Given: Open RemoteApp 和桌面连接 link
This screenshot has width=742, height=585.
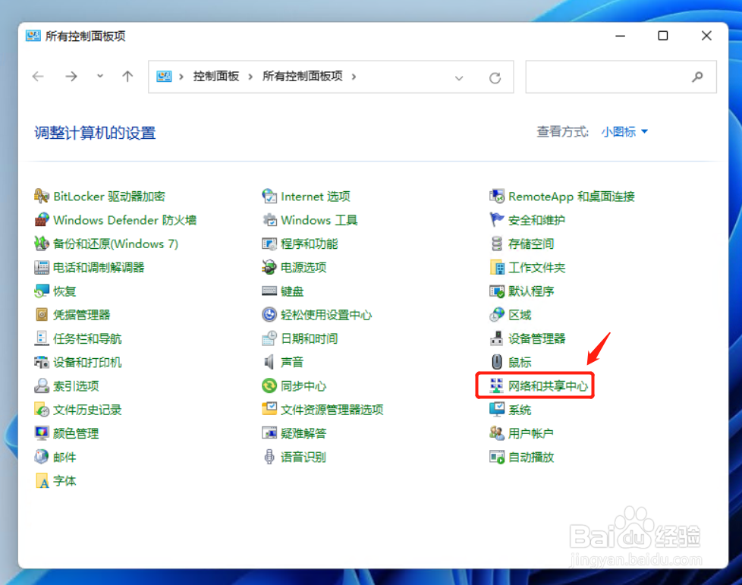Looking at the screenshot, I should [571, 197].
